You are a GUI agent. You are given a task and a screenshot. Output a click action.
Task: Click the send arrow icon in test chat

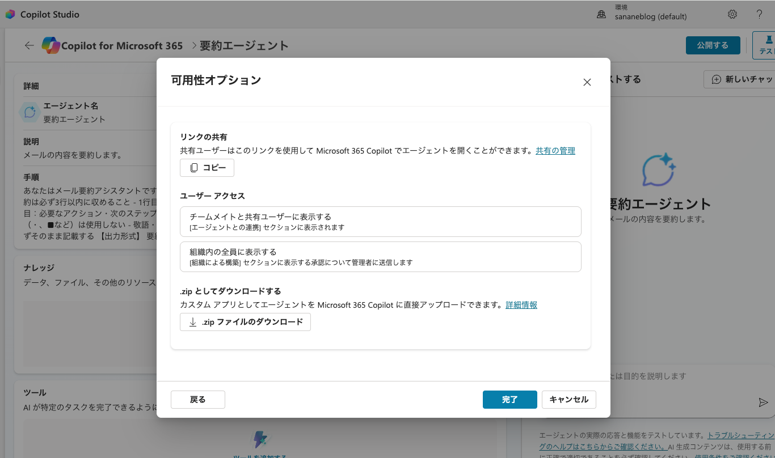point(763,402)
